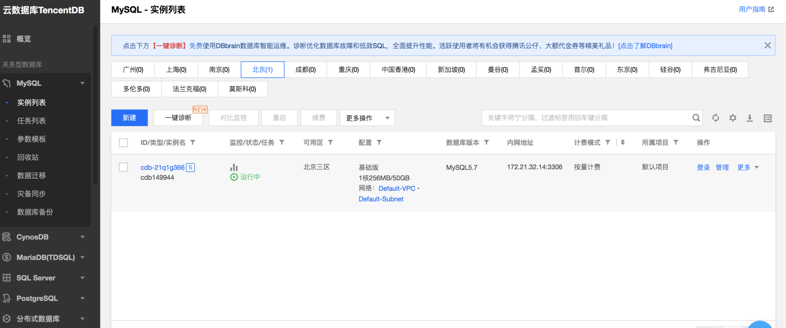Screen dimensions: 786x328
Task: Click the MariaDB(TDSQL) sidebar icon
Action: 7,257
